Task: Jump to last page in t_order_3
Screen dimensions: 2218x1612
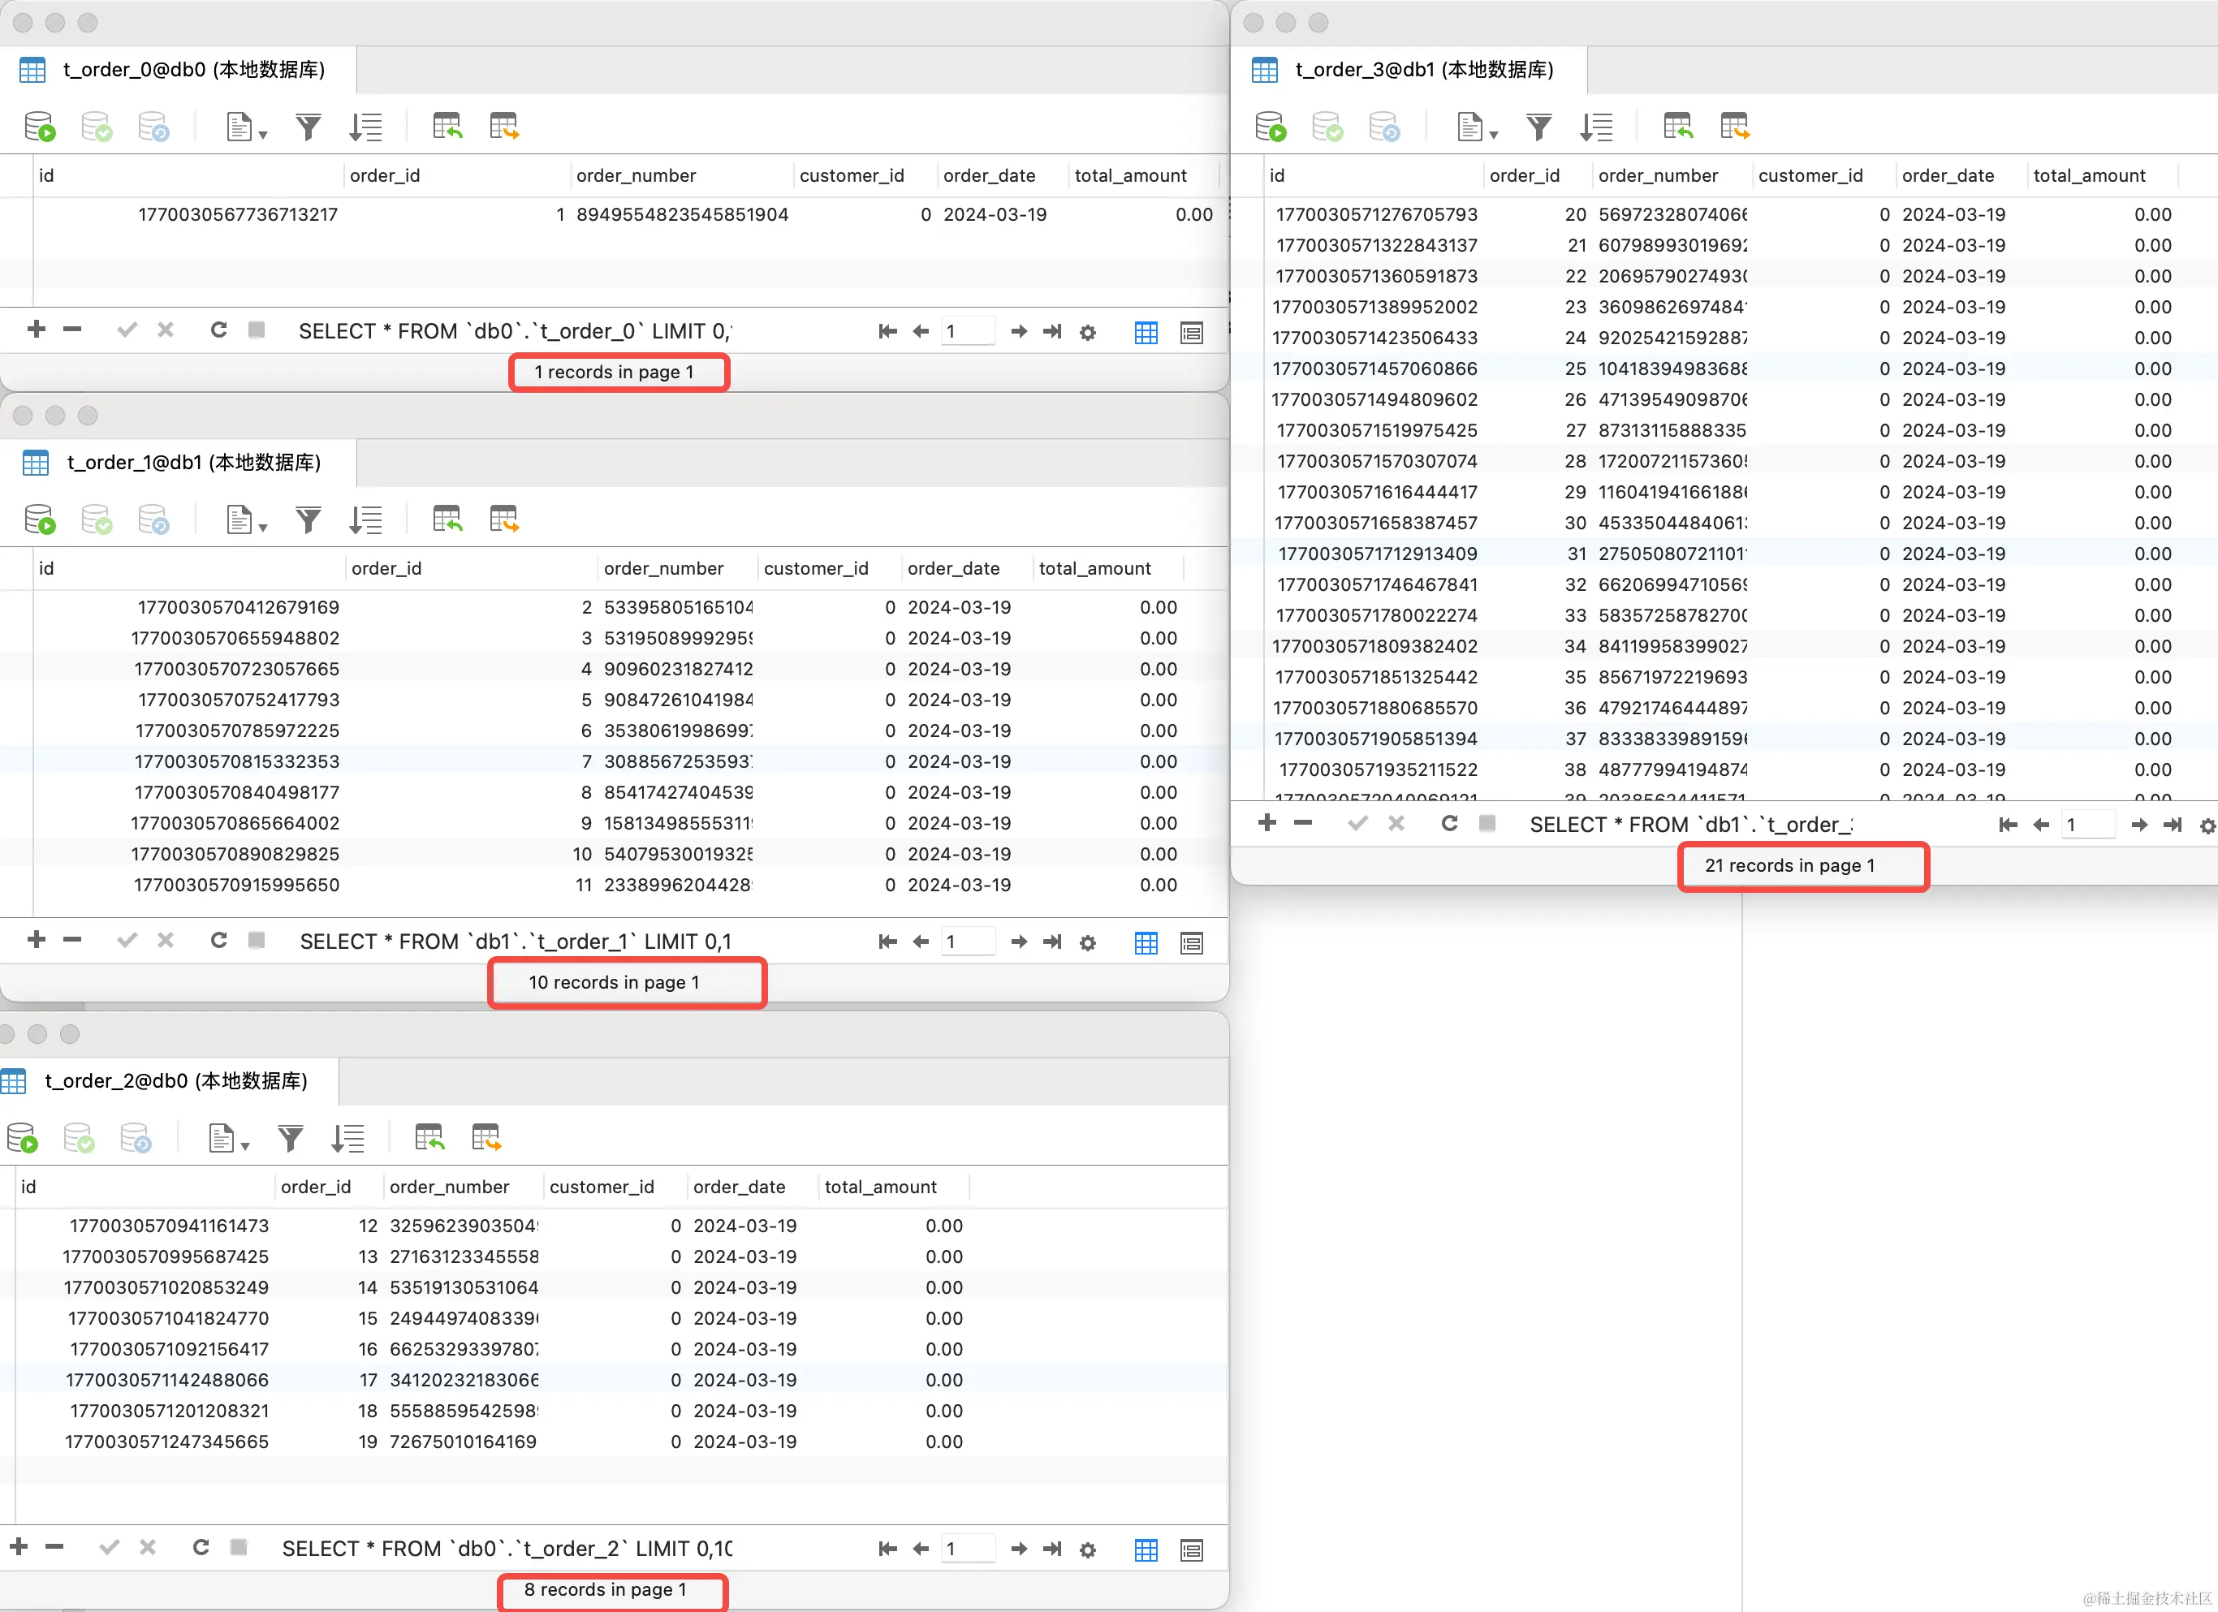Action: click(x=2172, y=825)
